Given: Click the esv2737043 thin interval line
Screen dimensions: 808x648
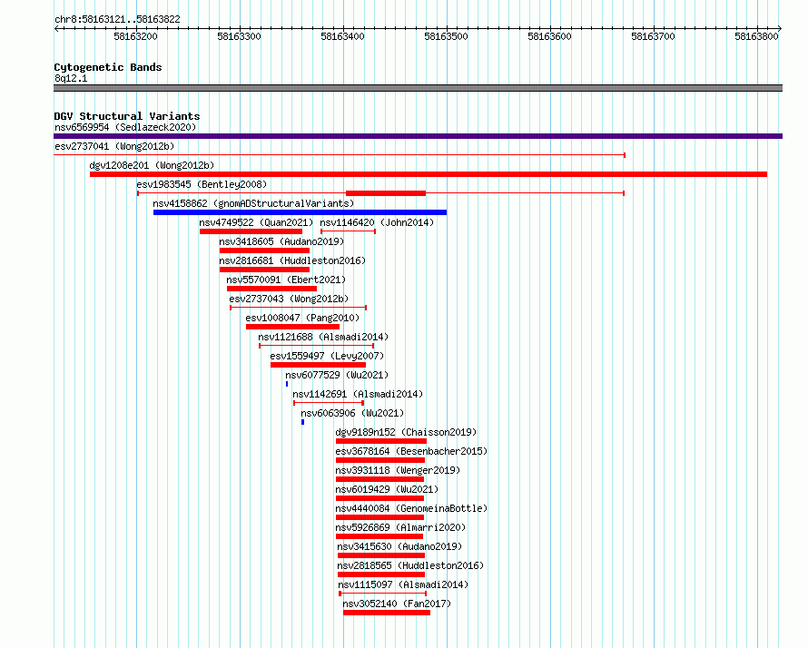Looking at the screenshot, I should coord(299,308).
